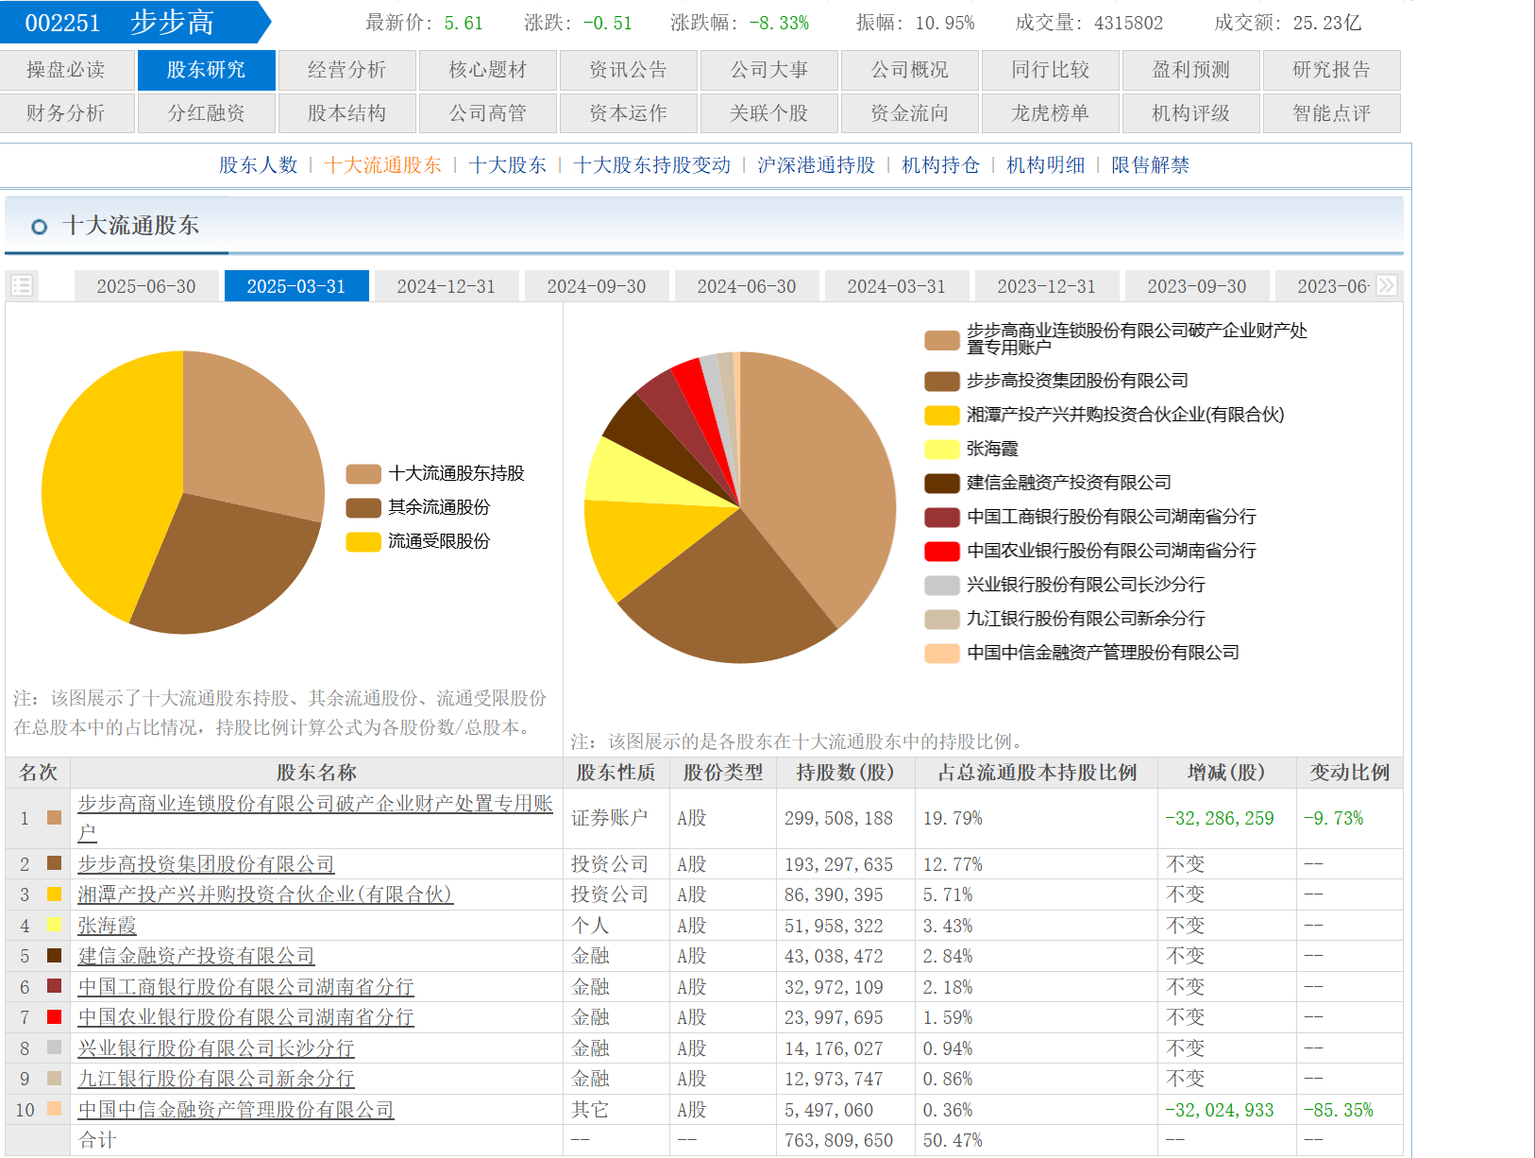
Task: Open table link 九江银行股份有限公司新余分行
Action: click(216, 1079)
